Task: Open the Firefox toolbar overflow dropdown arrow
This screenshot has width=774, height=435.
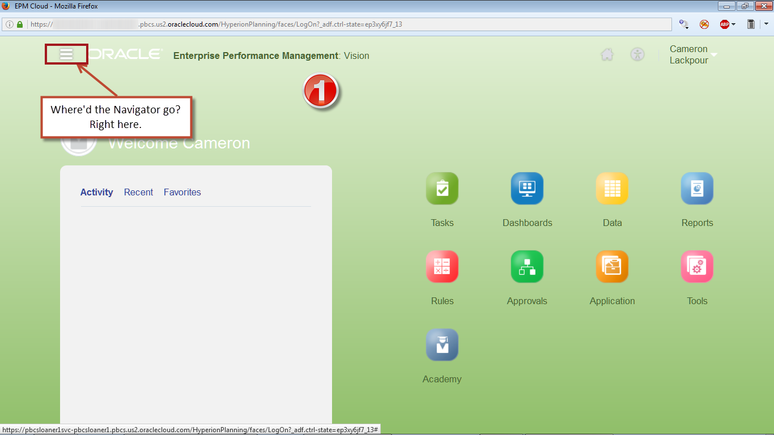Action: (766, 24)
